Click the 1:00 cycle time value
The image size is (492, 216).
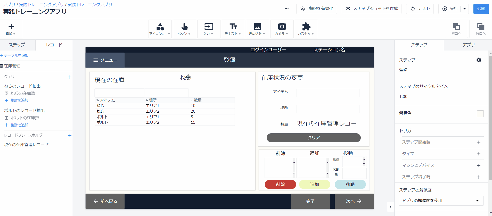click(403, 97)
